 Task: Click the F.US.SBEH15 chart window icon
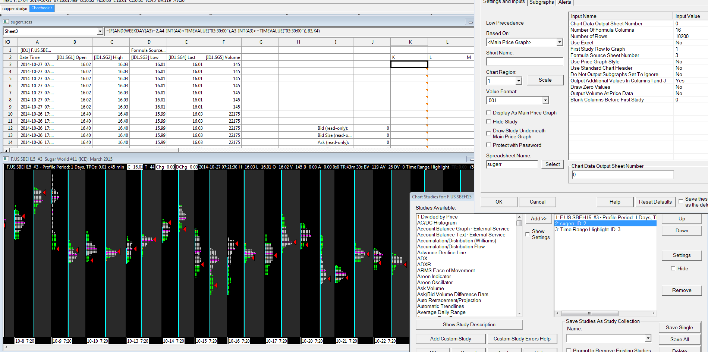(6, 159)
